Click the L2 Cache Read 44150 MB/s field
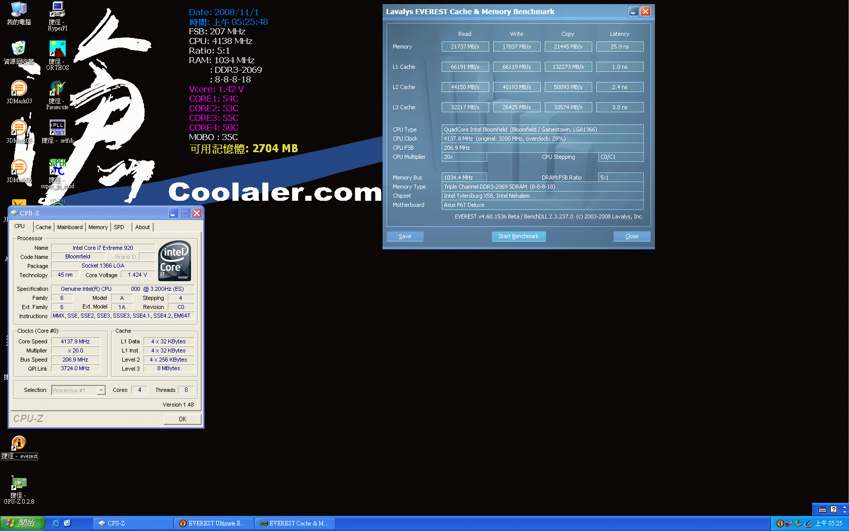The width and height of the screenshot is (849, 531). [x=465, y=87]
